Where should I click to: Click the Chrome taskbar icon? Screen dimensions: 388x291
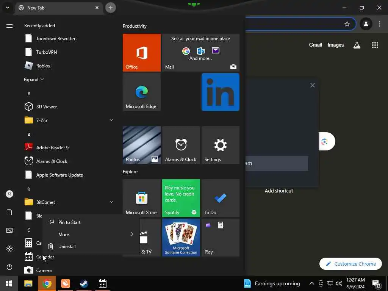pyautogui.click(x=47, y=283)
